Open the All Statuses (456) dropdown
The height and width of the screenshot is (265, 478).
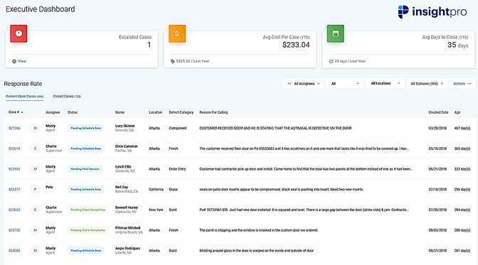pyautogui.click(x=427, y=83)
